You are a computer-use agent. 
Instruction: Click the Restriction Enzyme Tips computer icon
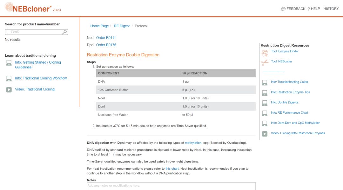265,93
